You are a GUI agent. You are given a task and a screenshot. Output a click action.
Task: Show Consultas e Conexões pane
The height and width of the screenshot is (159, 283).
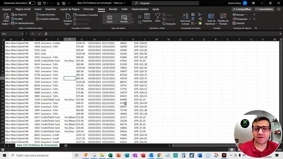[85, 15]
